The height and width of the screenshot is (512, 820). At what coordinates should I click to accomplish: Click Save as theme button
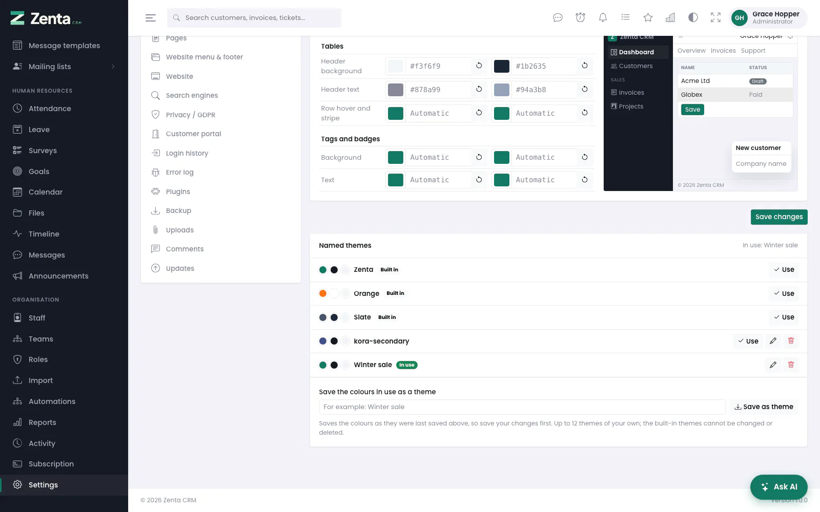(x=764, y=407)
